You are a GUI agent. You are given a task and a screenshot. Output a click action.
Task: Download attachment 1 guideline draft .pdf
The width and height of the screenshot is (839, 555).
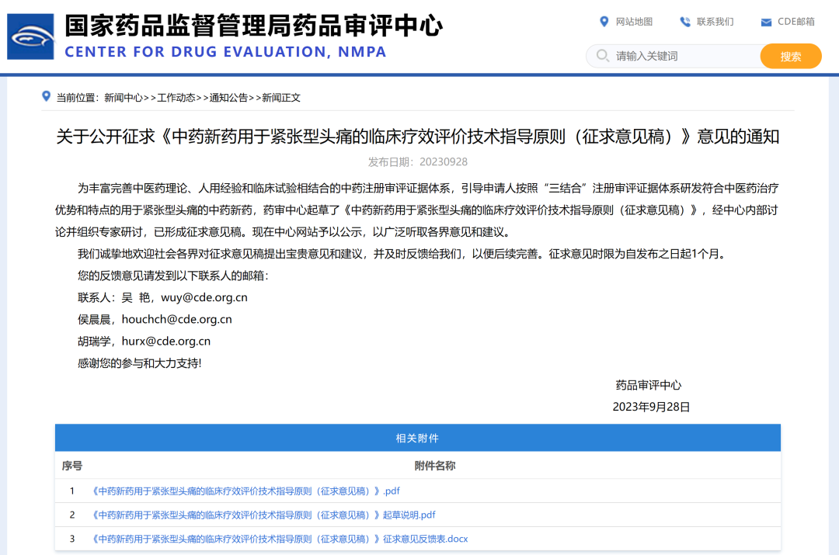pyautogui.click(x=245, y=491)
